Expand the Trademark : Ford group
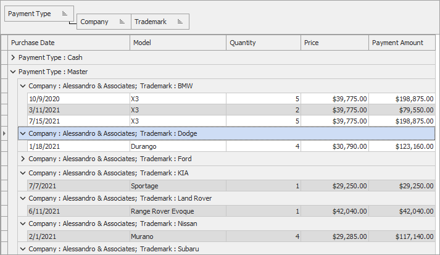Screen dimensions: 440x255 pyautogui.click(x=23, y=159)
